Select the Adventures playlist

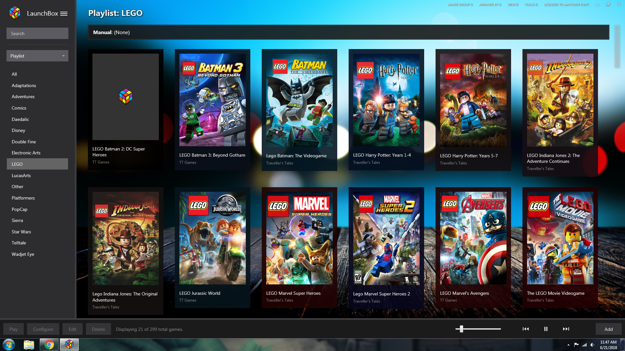37,97
